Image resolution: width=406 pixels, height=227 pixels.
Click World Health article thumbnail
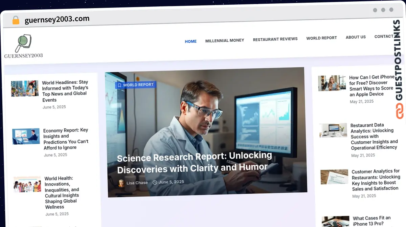point(27,184)
